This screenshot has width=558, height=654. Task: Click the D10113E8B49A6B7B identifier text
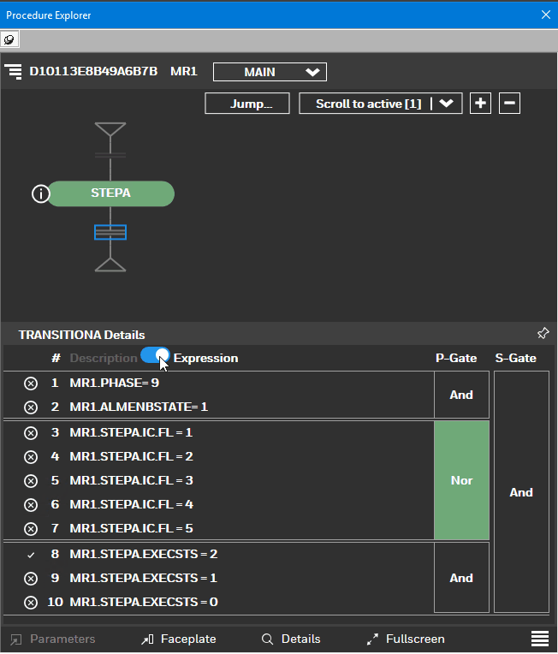pos(93,71)
